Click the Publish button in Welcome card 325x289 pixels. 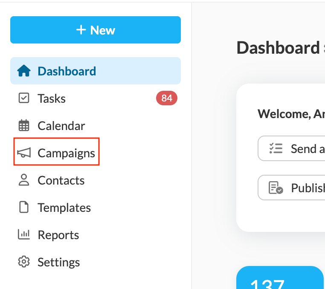pos(294,188)
